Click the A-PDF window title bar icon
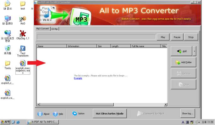Screen dimensions: 215x125 pyautogui.click(x=36, y=2)
